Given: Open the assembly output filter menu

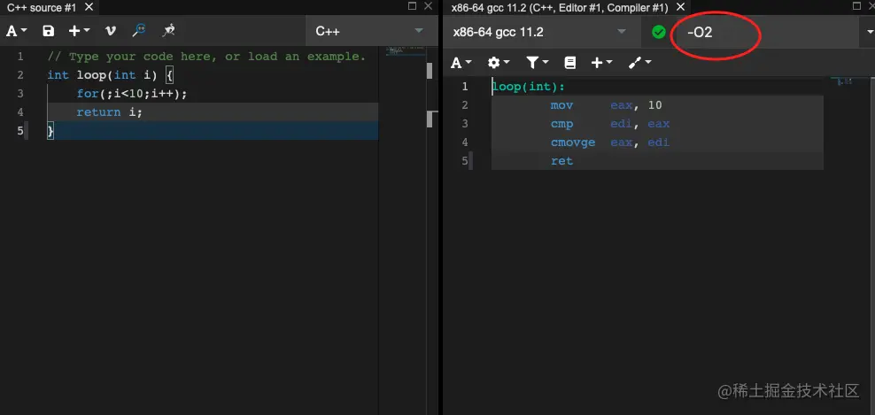Looking at the screenshot, I should click(x=537, y=63).
